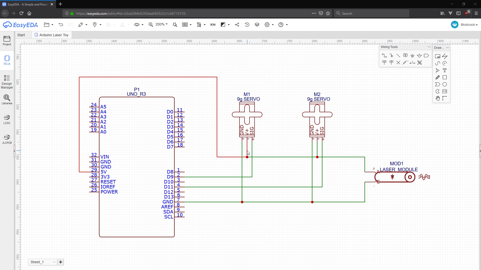Image resolution: width=481 pixels, height=270 pixels.
Task: Reload the browser page
Action: tap(21, 13)
